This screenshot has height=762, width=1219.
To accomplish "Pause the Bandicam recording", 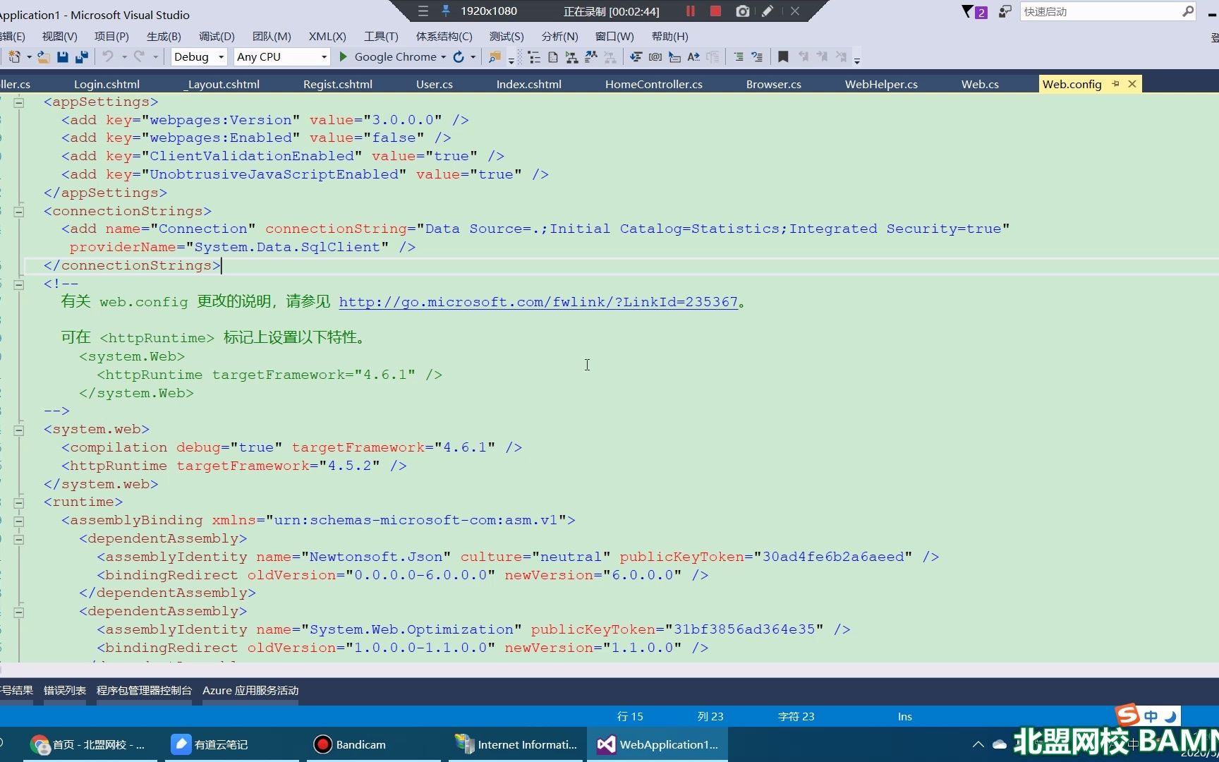I will point(691,11).
